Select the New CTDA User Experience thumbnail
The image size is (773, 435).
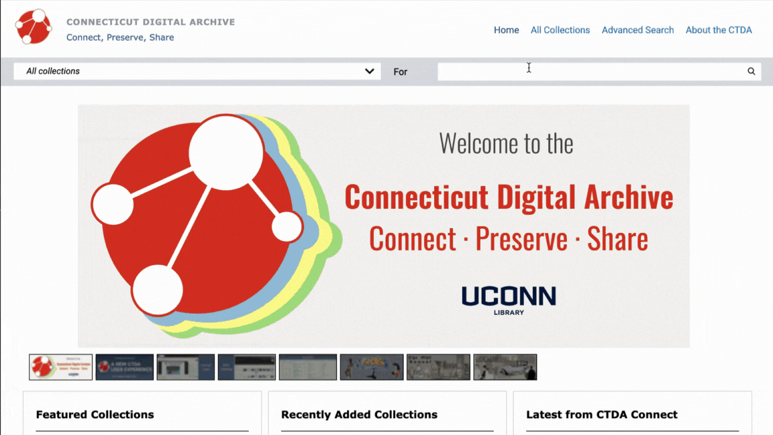tap(125, 367)
